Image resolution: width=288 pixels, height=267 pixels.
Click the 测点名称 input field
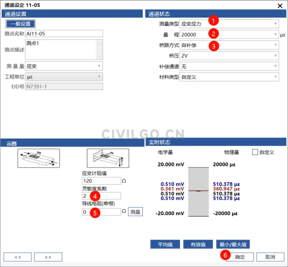point(64,34)
